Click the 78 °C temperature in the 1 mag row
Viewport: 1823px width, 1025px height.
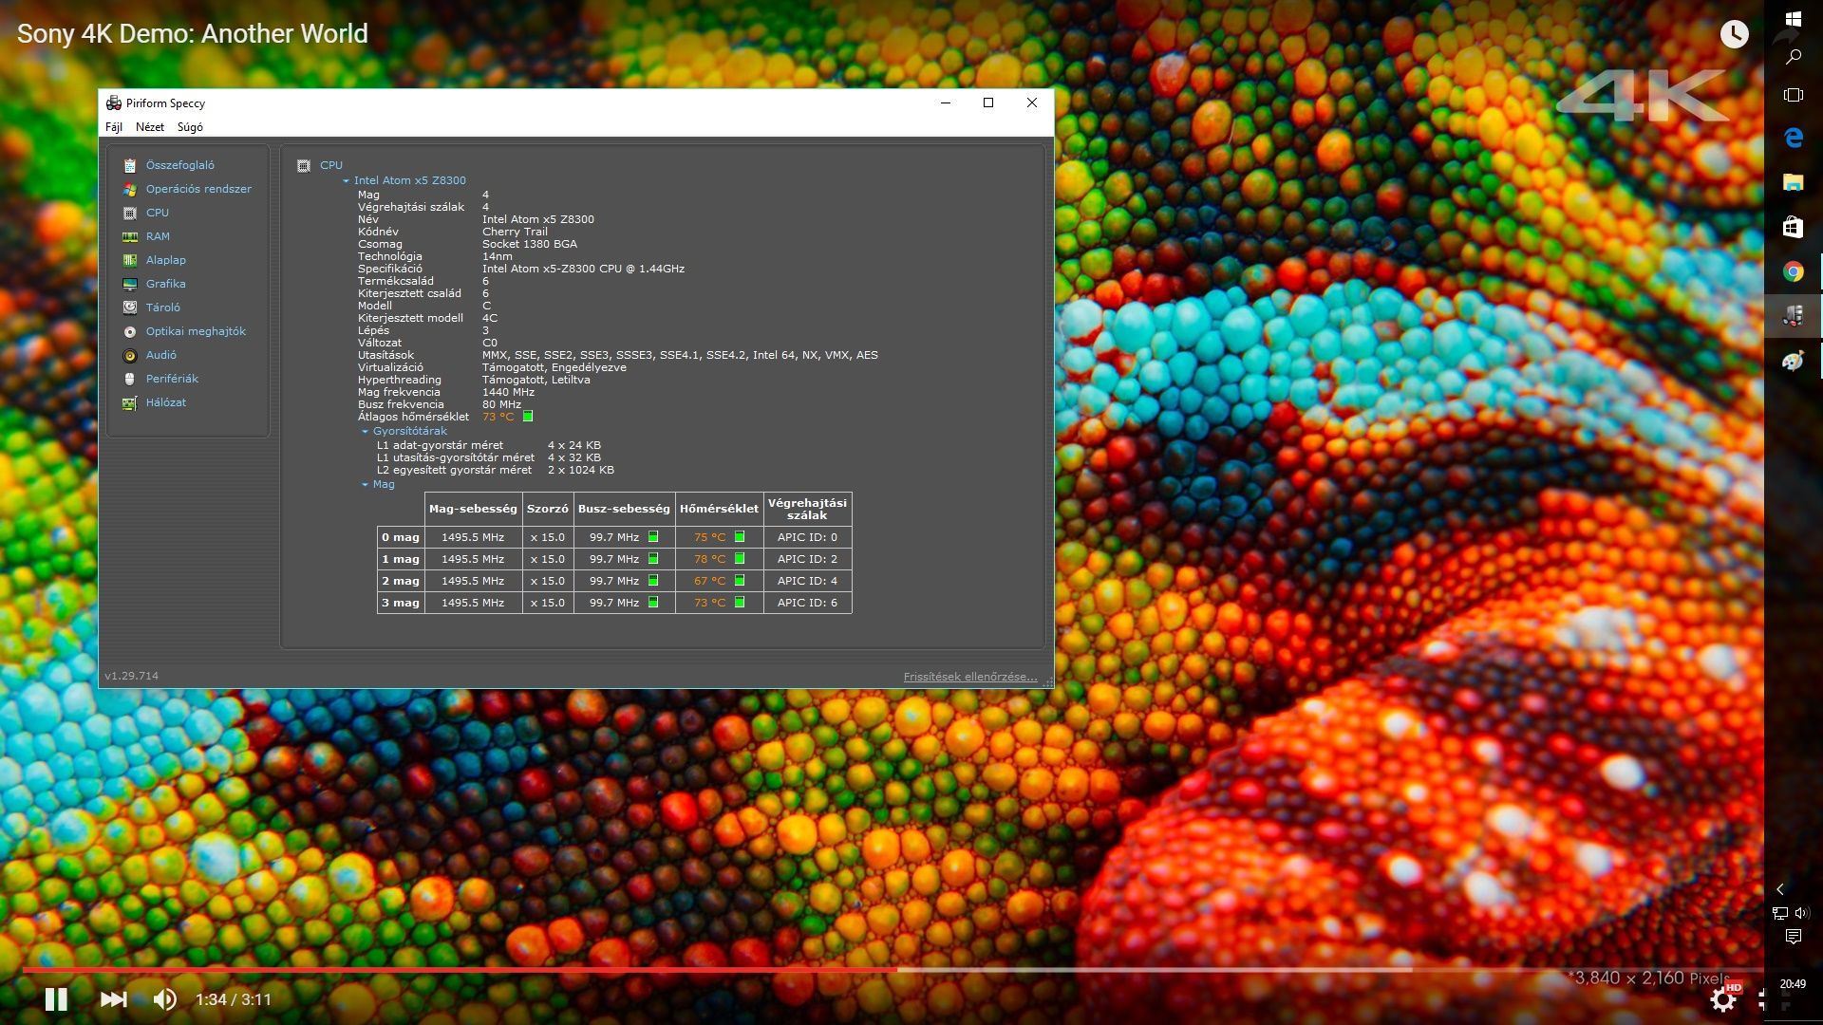click(709, 559)
